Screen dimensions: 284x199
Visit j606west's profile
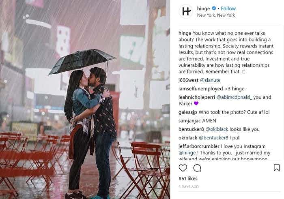(188, 80)
